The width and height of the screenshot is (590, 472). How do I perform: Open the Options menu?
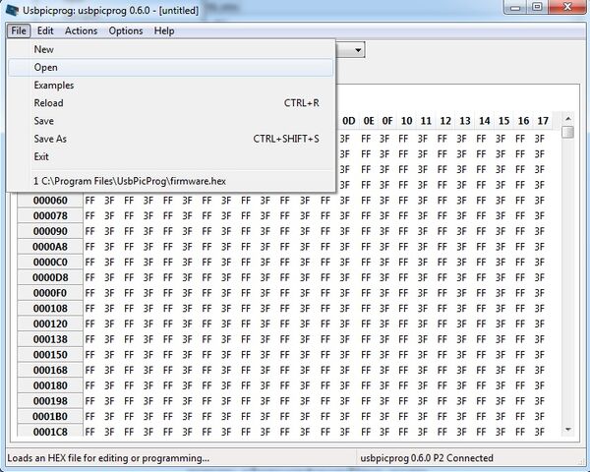coord(126,30)
